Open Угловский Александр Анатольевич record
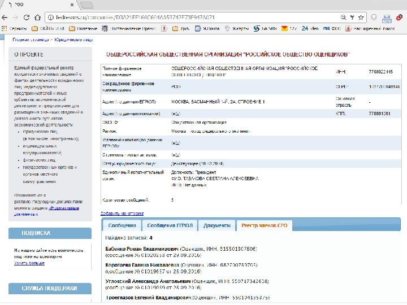Screen dimensions: 407x305 pyautogui.click(x=148, y=281)
